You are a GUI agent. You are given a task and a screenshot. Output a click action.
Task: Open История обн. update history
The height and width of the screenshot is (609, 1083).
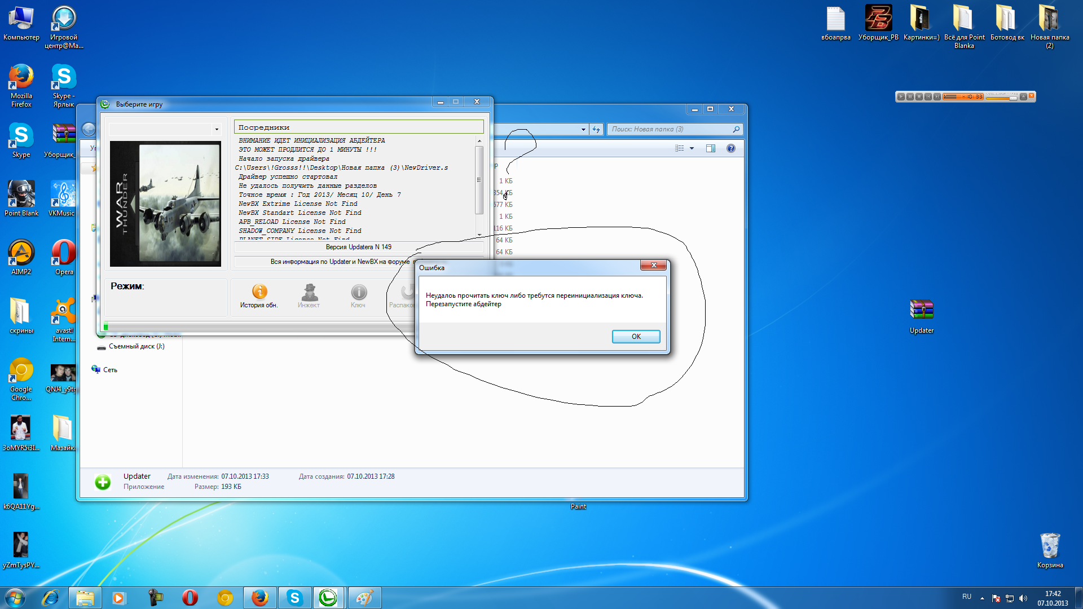point(259,297)
